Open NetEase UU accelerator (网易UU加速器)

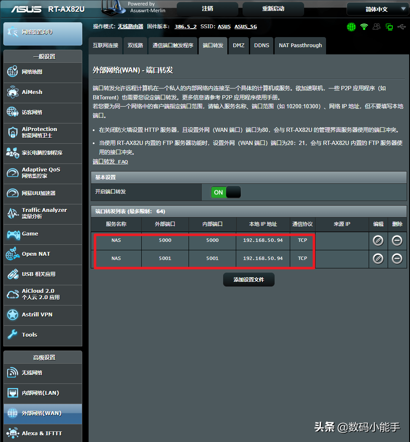coord(43,193)
